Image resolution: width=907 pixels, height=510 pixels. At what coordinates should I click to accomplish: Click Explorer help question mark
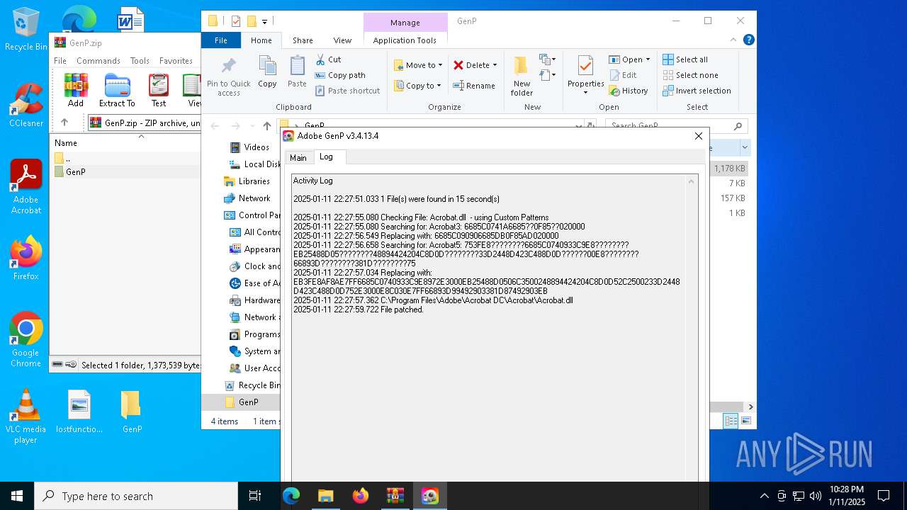pyautogui.click(x=748, y=40)
